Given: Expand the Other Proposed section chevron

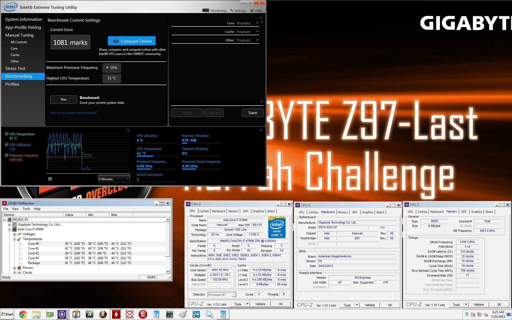Looking at the screenshot, I should point(257,40).
